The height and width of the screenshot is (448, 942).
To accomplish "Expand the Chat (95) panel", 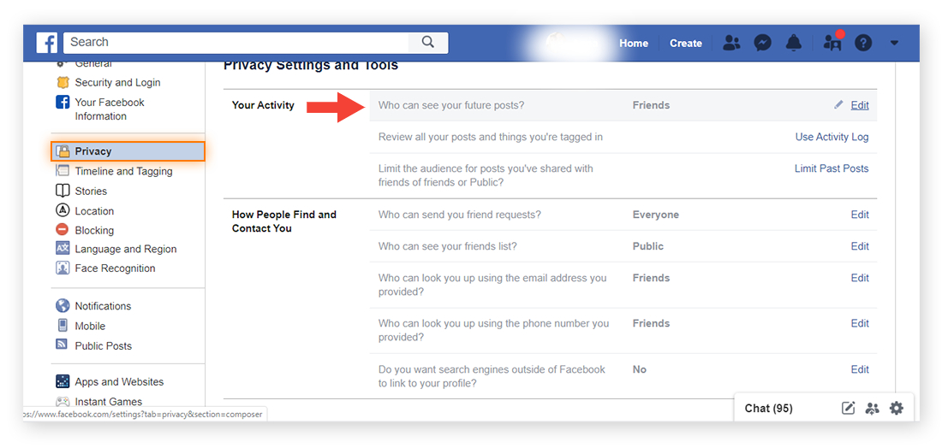I will tap(768, 409).
